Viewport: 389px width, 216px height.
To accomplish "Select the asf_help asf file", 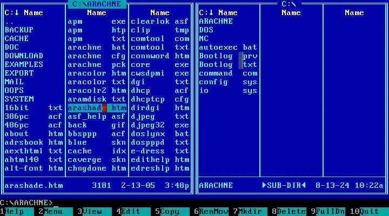I will point(97,117).
